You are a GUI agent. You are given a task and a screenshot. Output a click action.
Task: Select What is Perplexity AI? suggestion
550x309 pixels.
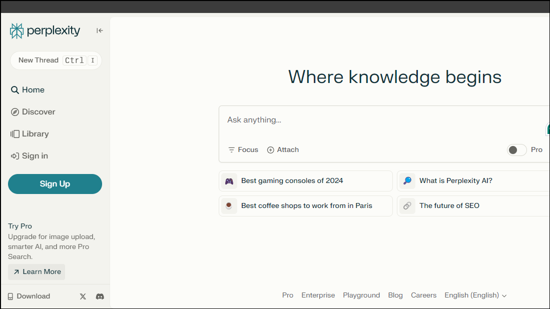[473, 181]
